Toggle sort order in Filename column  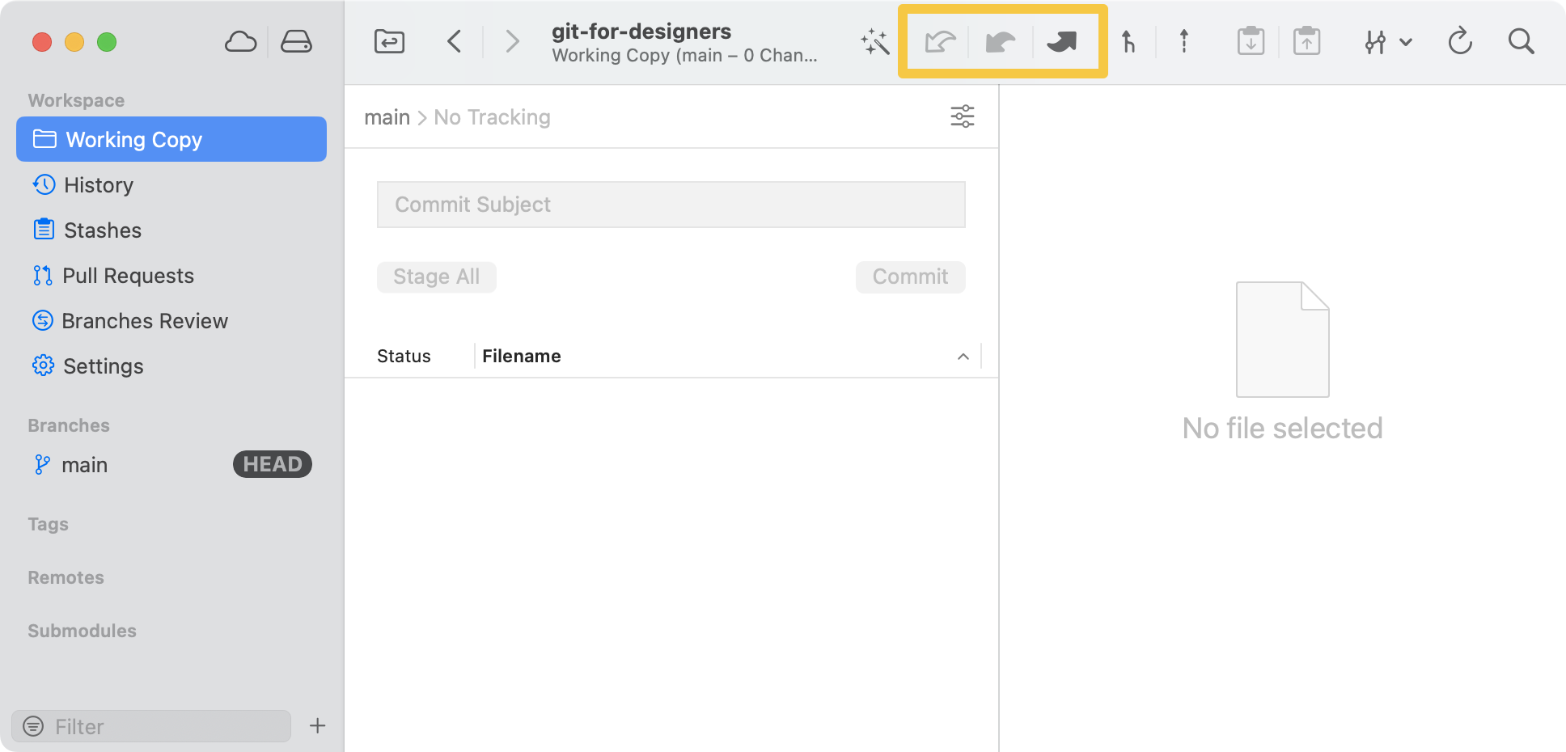tap(963, 357)
